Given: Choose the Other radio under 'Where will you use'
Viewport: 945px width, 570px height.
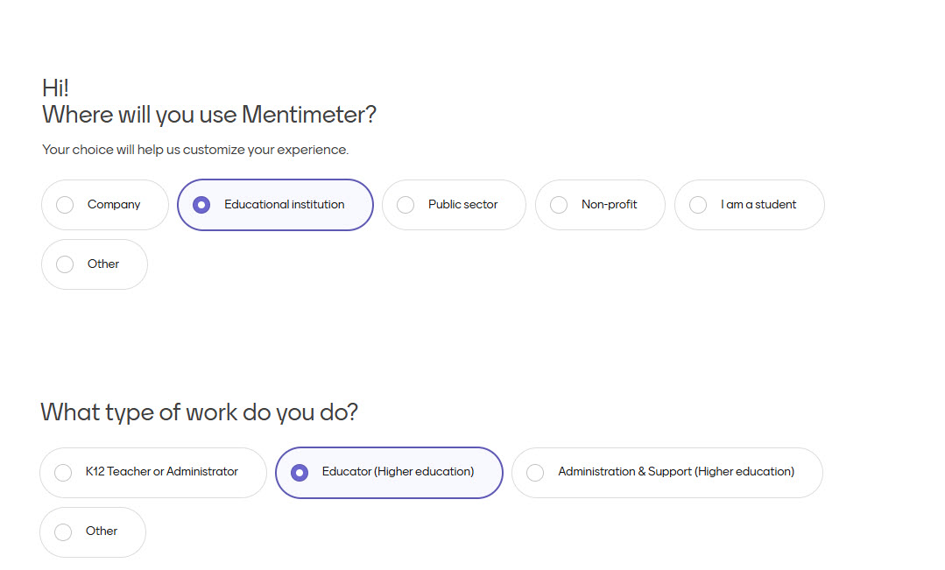Looking at the screenshot, I should tap(65, 264).
